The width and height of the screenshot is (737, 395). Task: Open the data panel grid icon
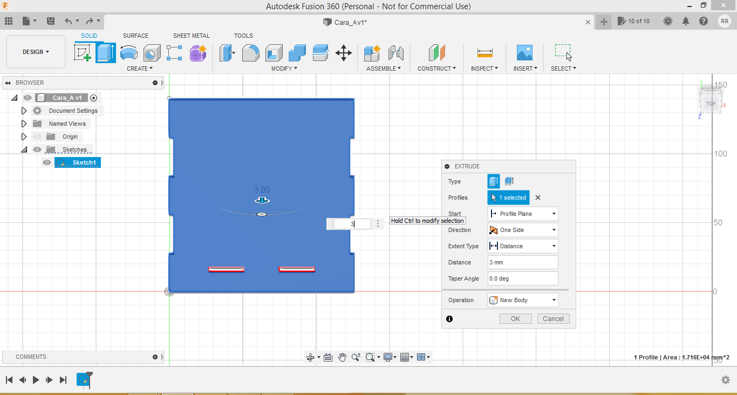point(8,21)
